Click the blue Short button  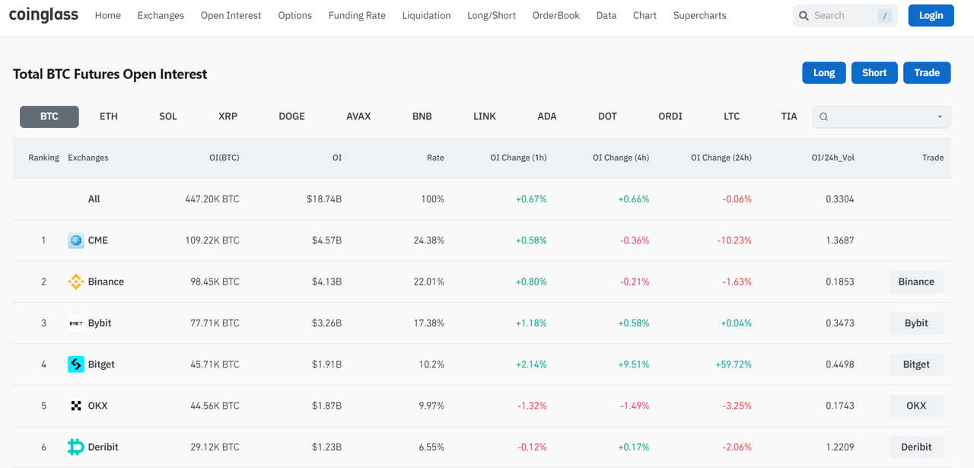874,73
